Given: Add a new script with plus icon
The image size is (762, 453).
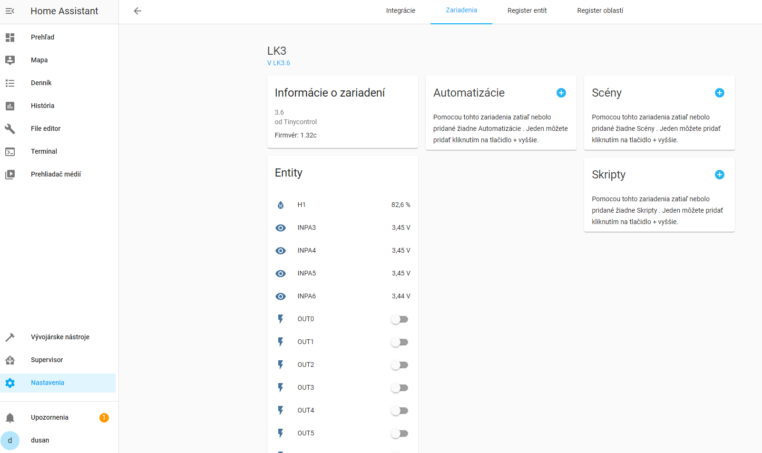Looking at the screenshot, I should pos(720,175).
